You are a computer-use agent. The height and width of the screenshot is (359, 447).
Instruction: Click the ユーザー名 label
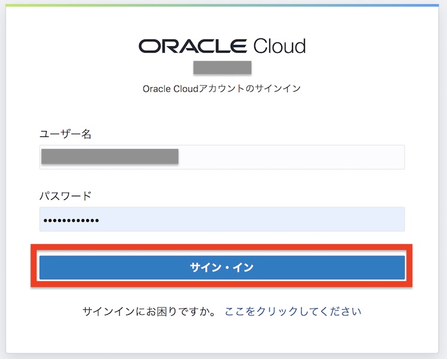pos(65,134)
